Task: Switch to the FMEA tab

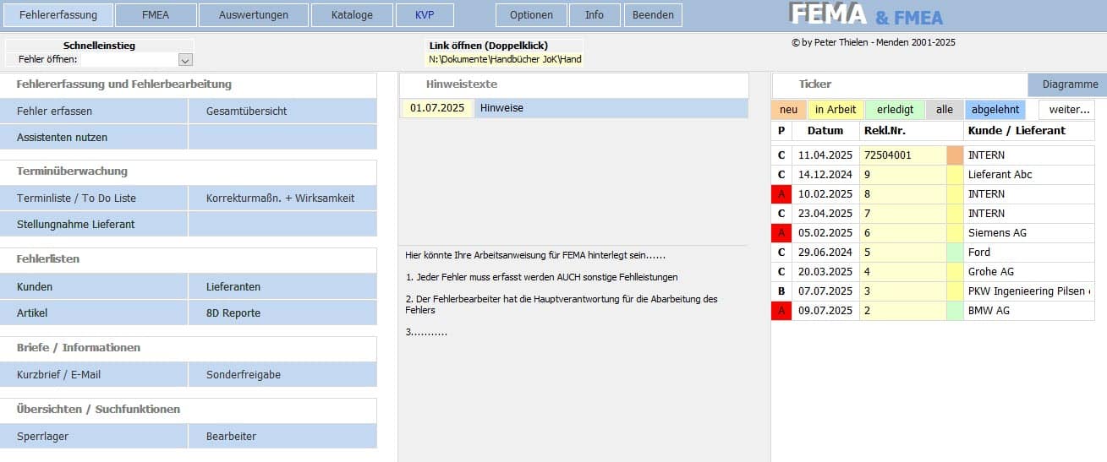Action: [x=156, y=14]
